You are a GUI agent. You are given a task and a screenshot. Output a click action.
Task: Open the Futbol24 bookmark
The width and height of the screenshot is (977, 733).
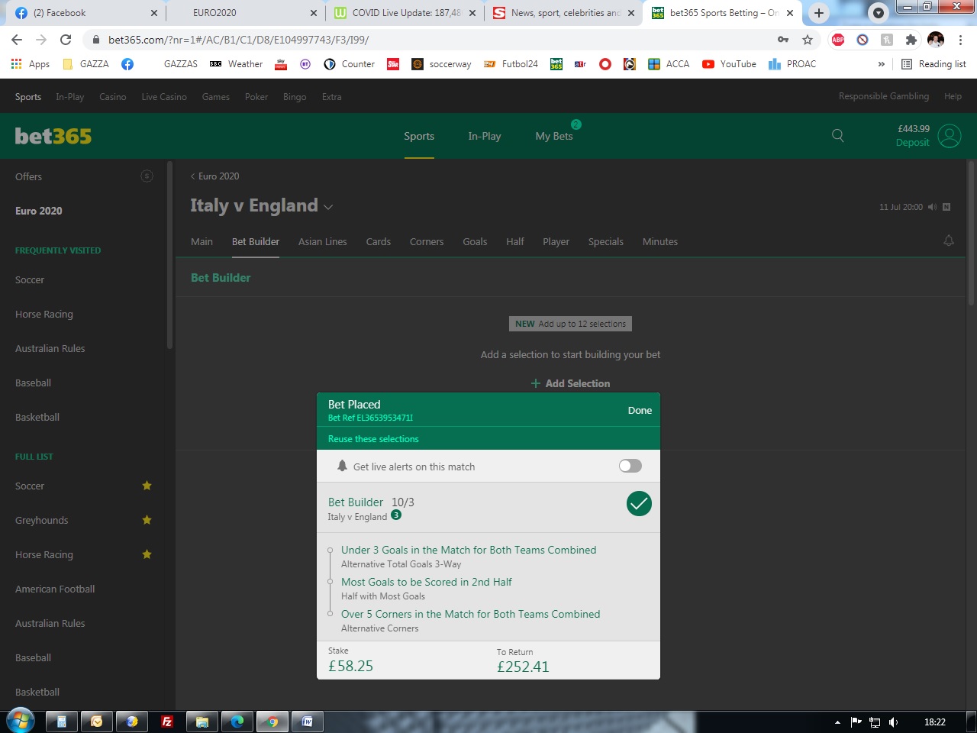[x=511, y=64]
